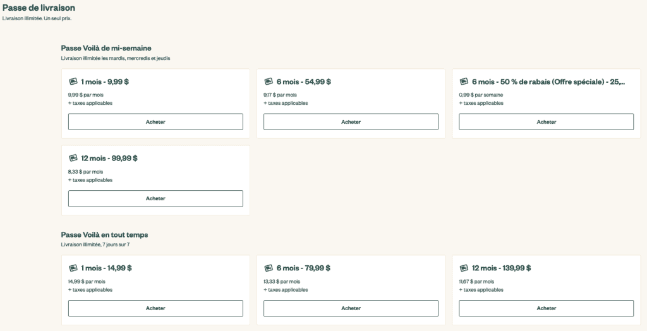Click pass icon beside 12 mois - 99,99 $
This screenshot has height=331, width=647.
pyautogui.click(x=73, y=158)
